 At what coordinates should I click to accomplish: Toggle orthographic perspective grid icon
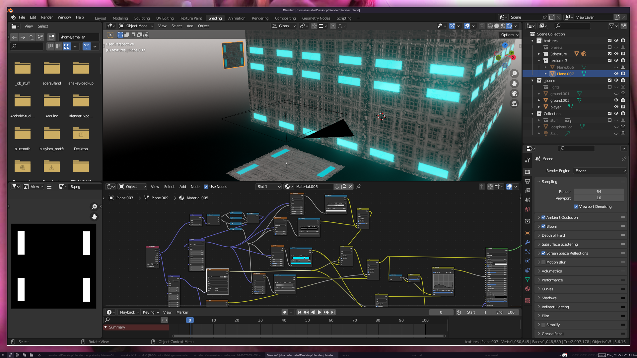tap(514, 104)
